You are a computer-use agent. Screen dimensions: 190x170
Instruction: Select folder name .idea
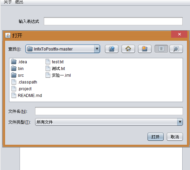point(22,62)
